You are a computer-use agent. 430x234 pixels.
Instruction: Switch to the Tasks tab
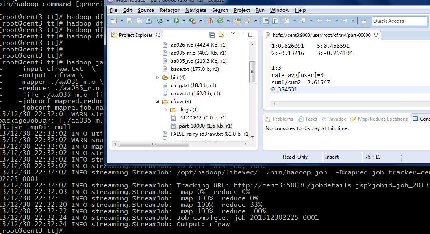tap(307, 119)
